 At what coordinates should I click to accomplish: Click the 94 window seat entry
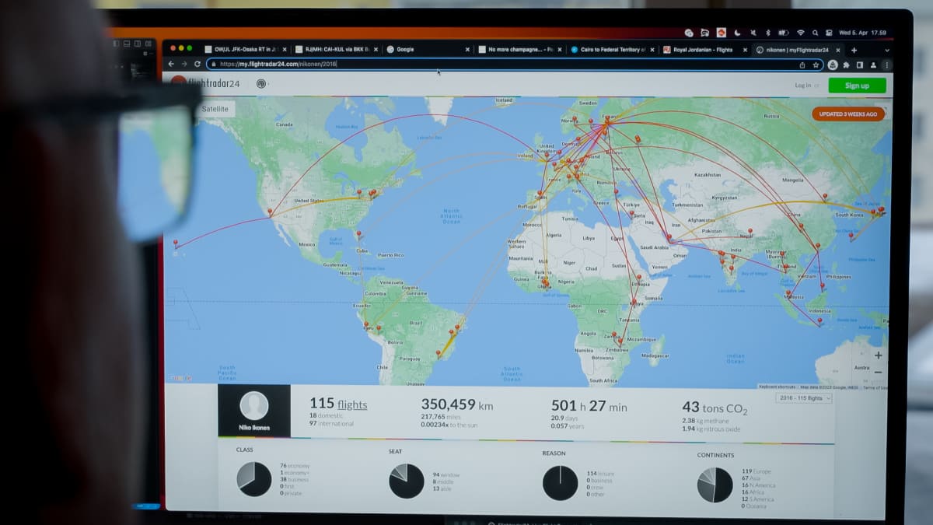coord(446,474)
